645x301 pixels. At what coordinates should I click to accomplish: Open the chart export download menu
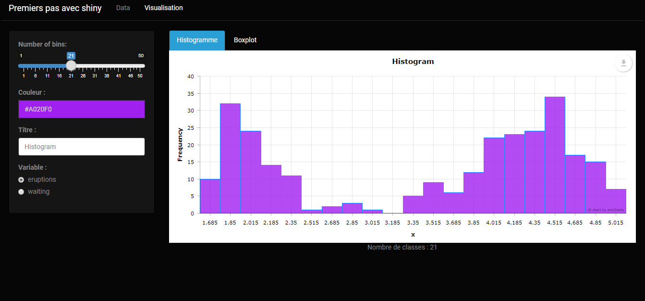click(x=623, y=63)
